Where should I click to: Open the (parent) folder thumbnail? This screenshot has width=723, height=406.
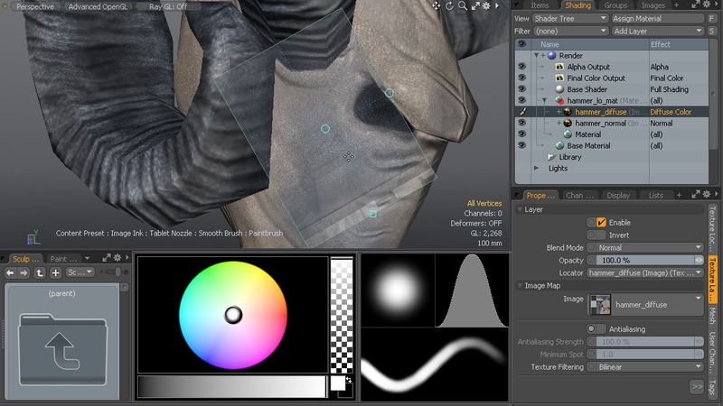61,339
